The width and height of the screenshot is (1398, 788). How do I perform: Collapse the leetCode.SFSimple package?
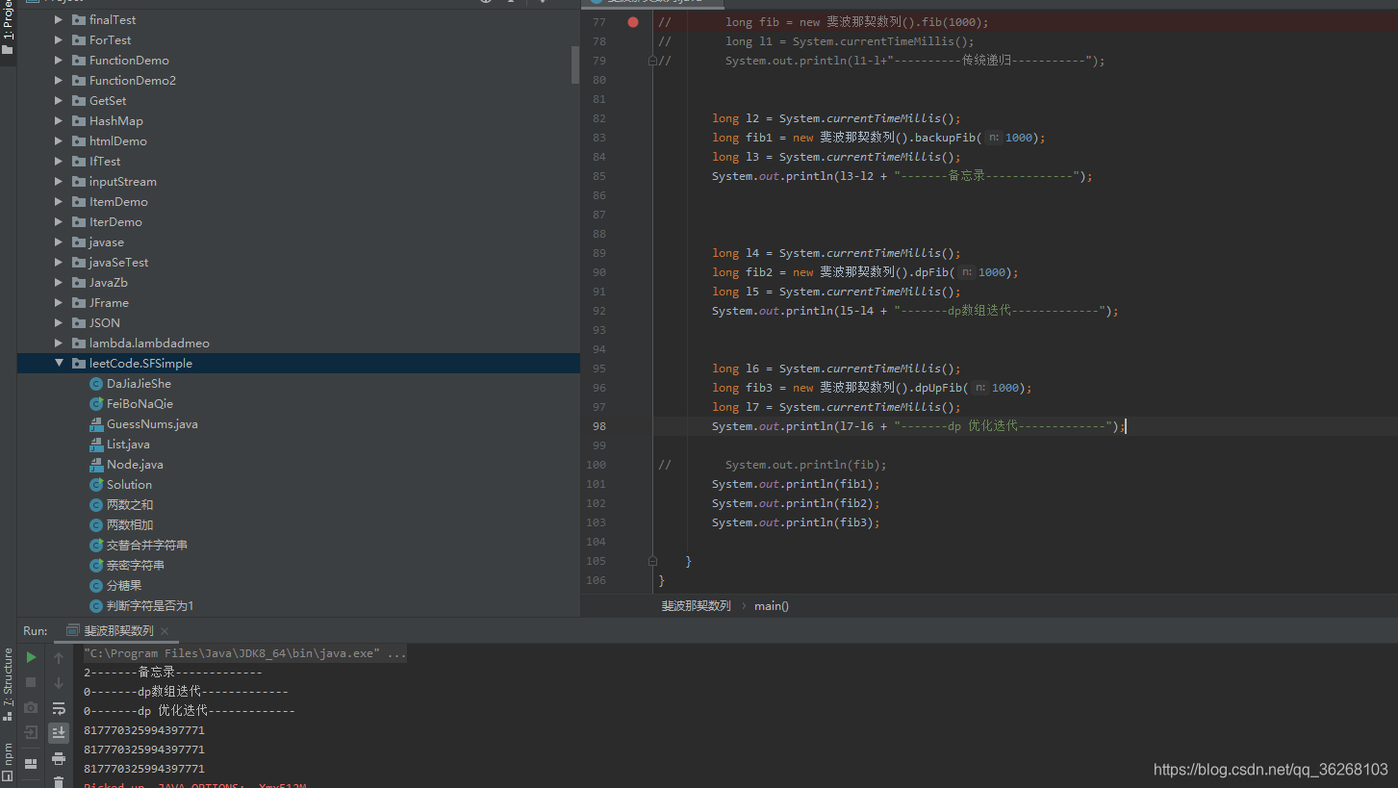tap(59, 364)
